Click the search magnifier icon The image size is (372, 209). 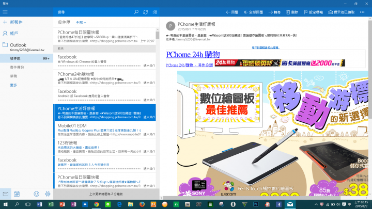(x=136, y=12)
